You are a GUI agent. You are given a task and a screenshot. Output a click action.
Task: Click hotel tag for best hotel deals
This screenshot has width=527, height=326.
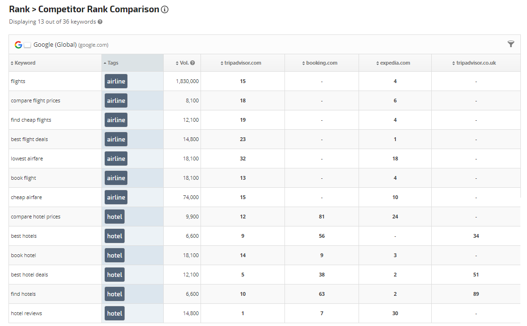pyautogui.click(x=115, y=275)
